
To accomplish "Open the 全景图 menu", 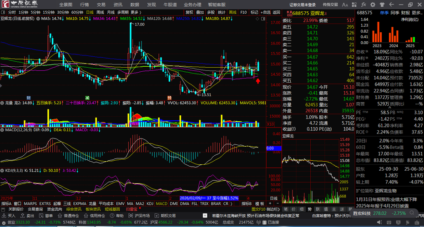I will pyautogui.click(x=66, y=5).
